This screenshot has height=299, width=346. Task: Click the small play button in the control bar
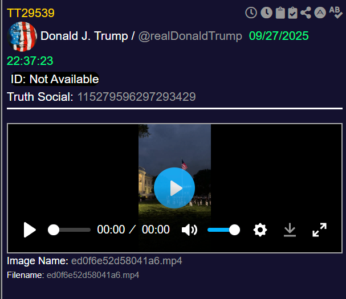(30, 230)
